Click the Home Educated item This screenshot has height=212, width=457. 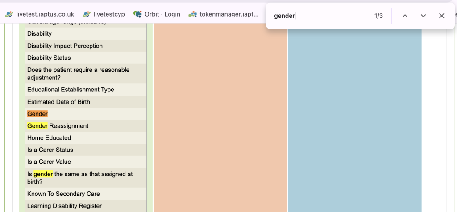[49, 138]
